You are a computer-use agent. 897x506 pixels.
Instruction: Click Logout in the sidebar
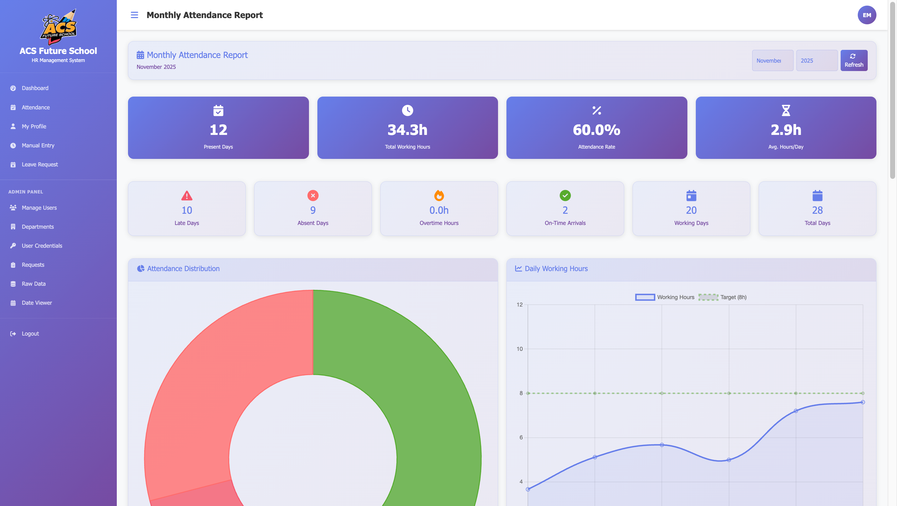[x=30, y=334]
